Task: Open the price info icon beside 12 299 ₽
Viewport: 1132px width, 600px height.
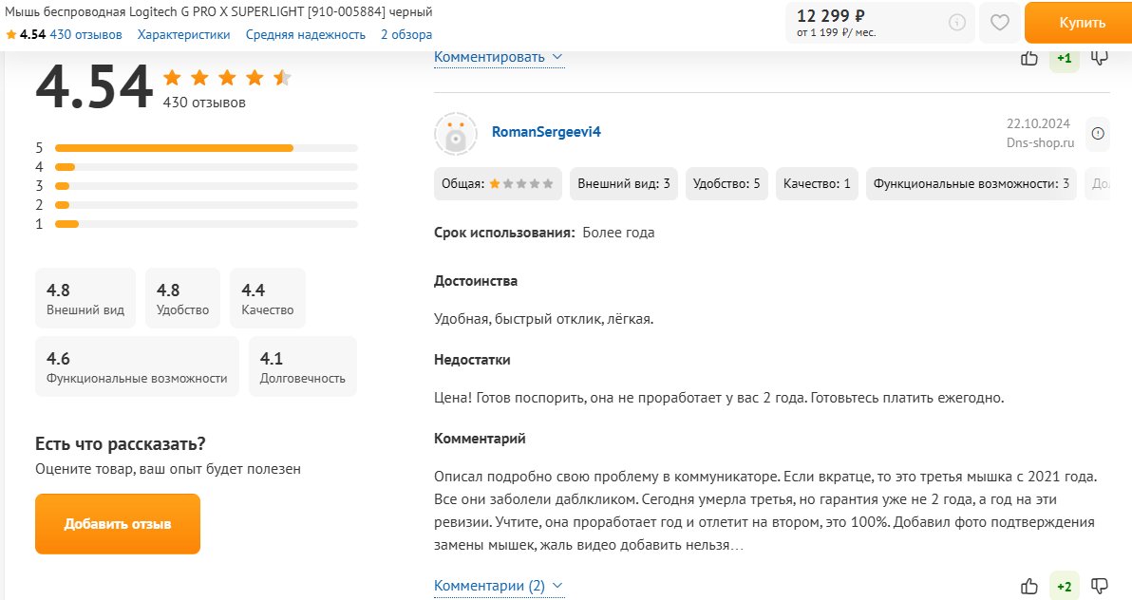Action: pyautogui.click(x=956, y=23)
